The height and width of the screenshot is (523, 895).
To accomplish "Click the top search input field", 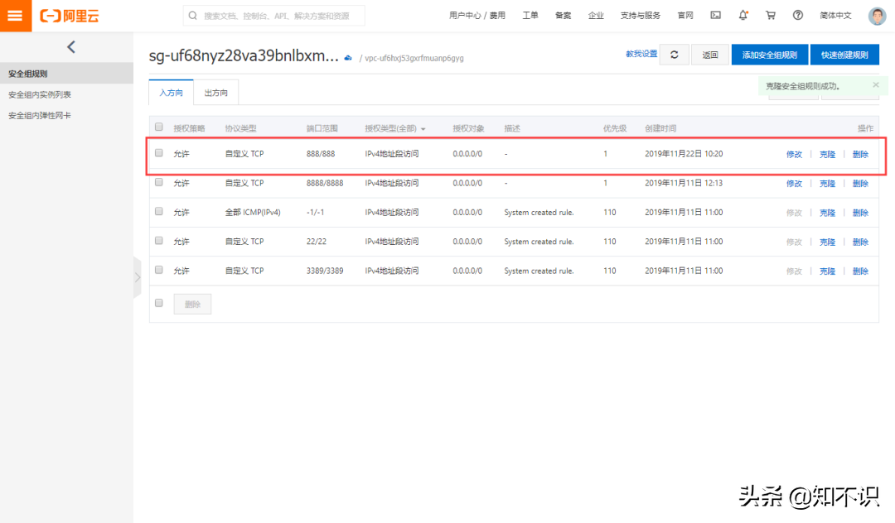I will [273, 16].
